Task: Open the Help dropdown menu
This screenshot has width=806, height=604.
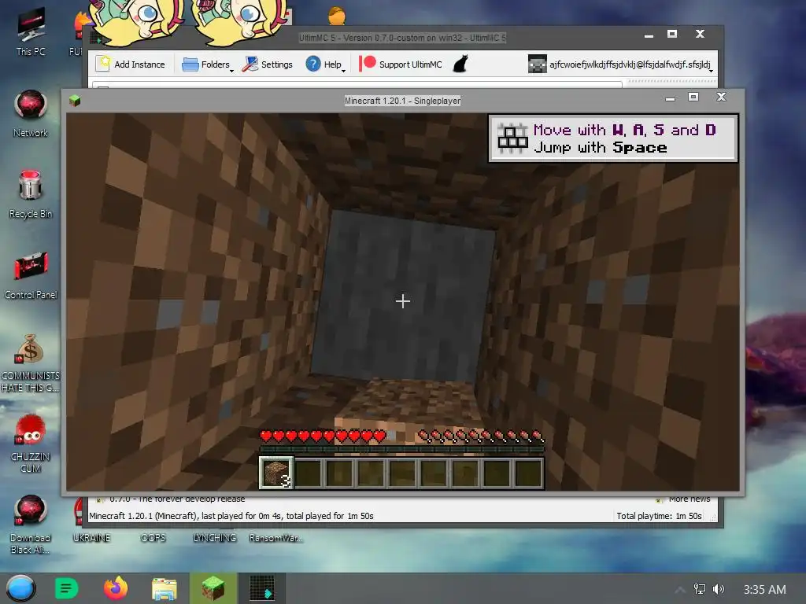Action: coord(325,64)
